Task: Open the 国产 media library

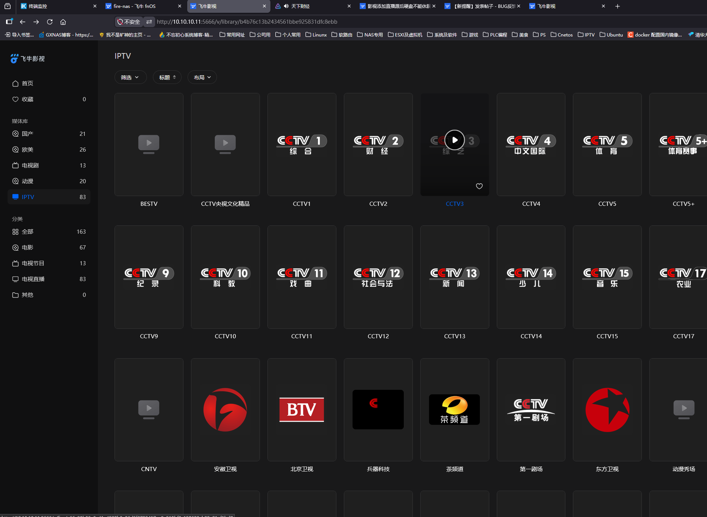Action: click(49, 134)
